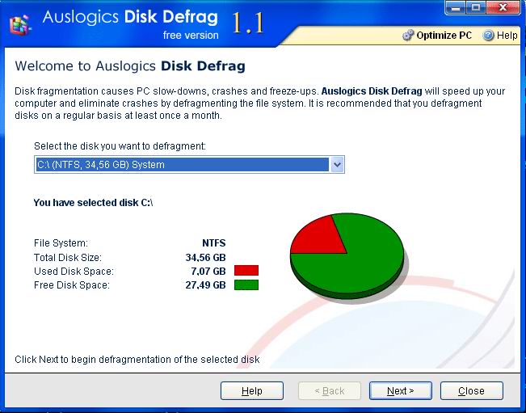Click the 1.1 version number in the header

(248, 23)
